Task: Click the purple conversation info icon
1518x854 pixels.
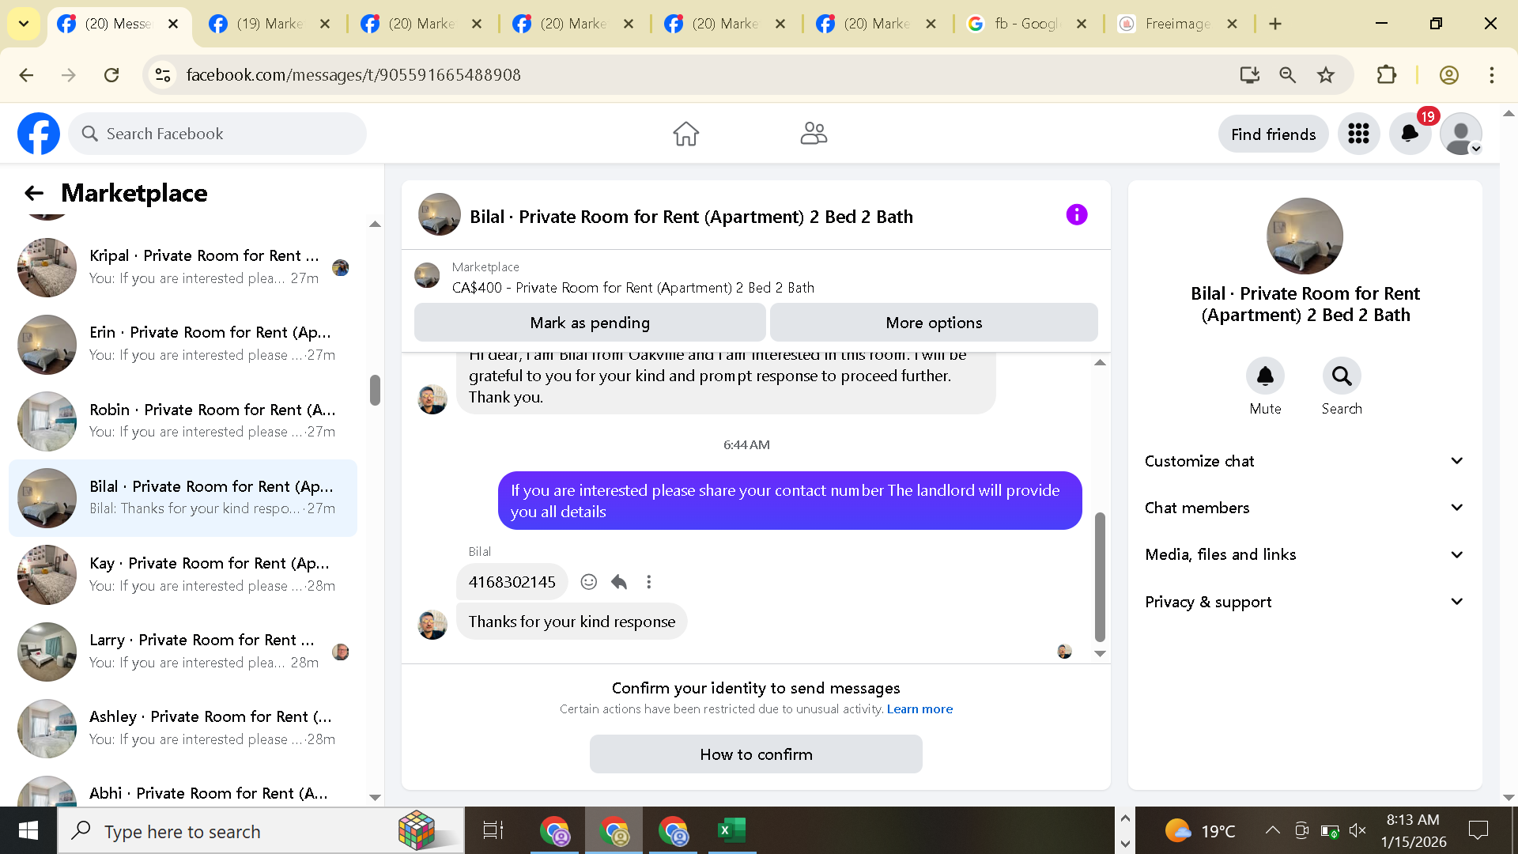Action: 1076,215
